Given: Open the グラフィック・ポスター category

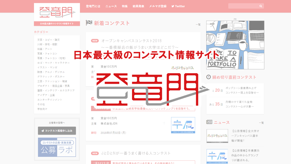Looking at the screenshot, I should pyautogui.click(x=51, y=76).
